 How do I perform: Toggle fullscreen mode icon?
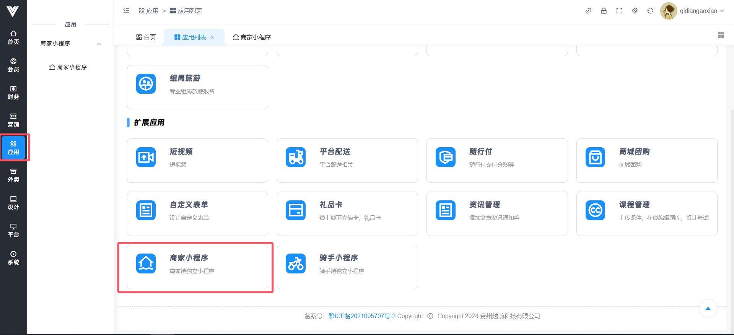tap(619, 11)
